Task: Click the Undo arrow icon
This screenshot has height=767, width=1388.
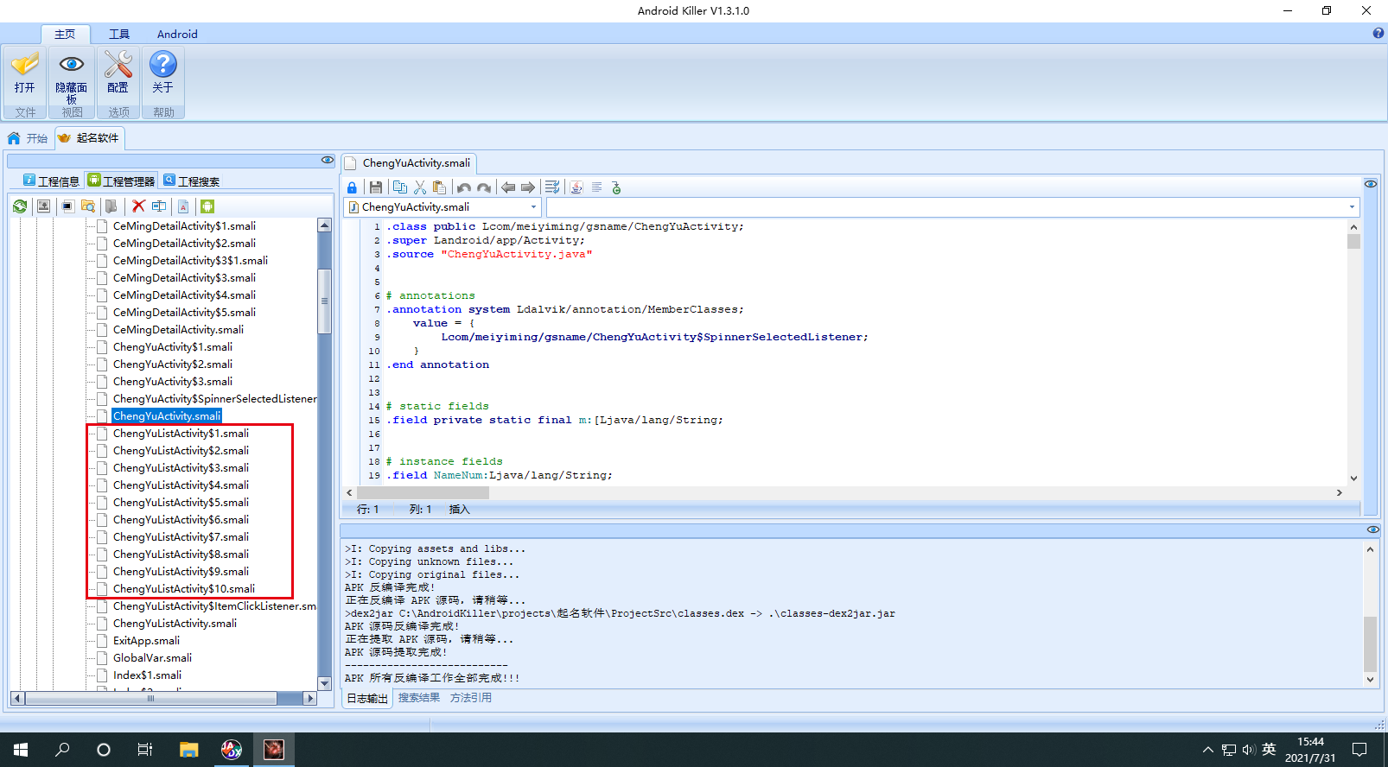Action: click(464, 187)
